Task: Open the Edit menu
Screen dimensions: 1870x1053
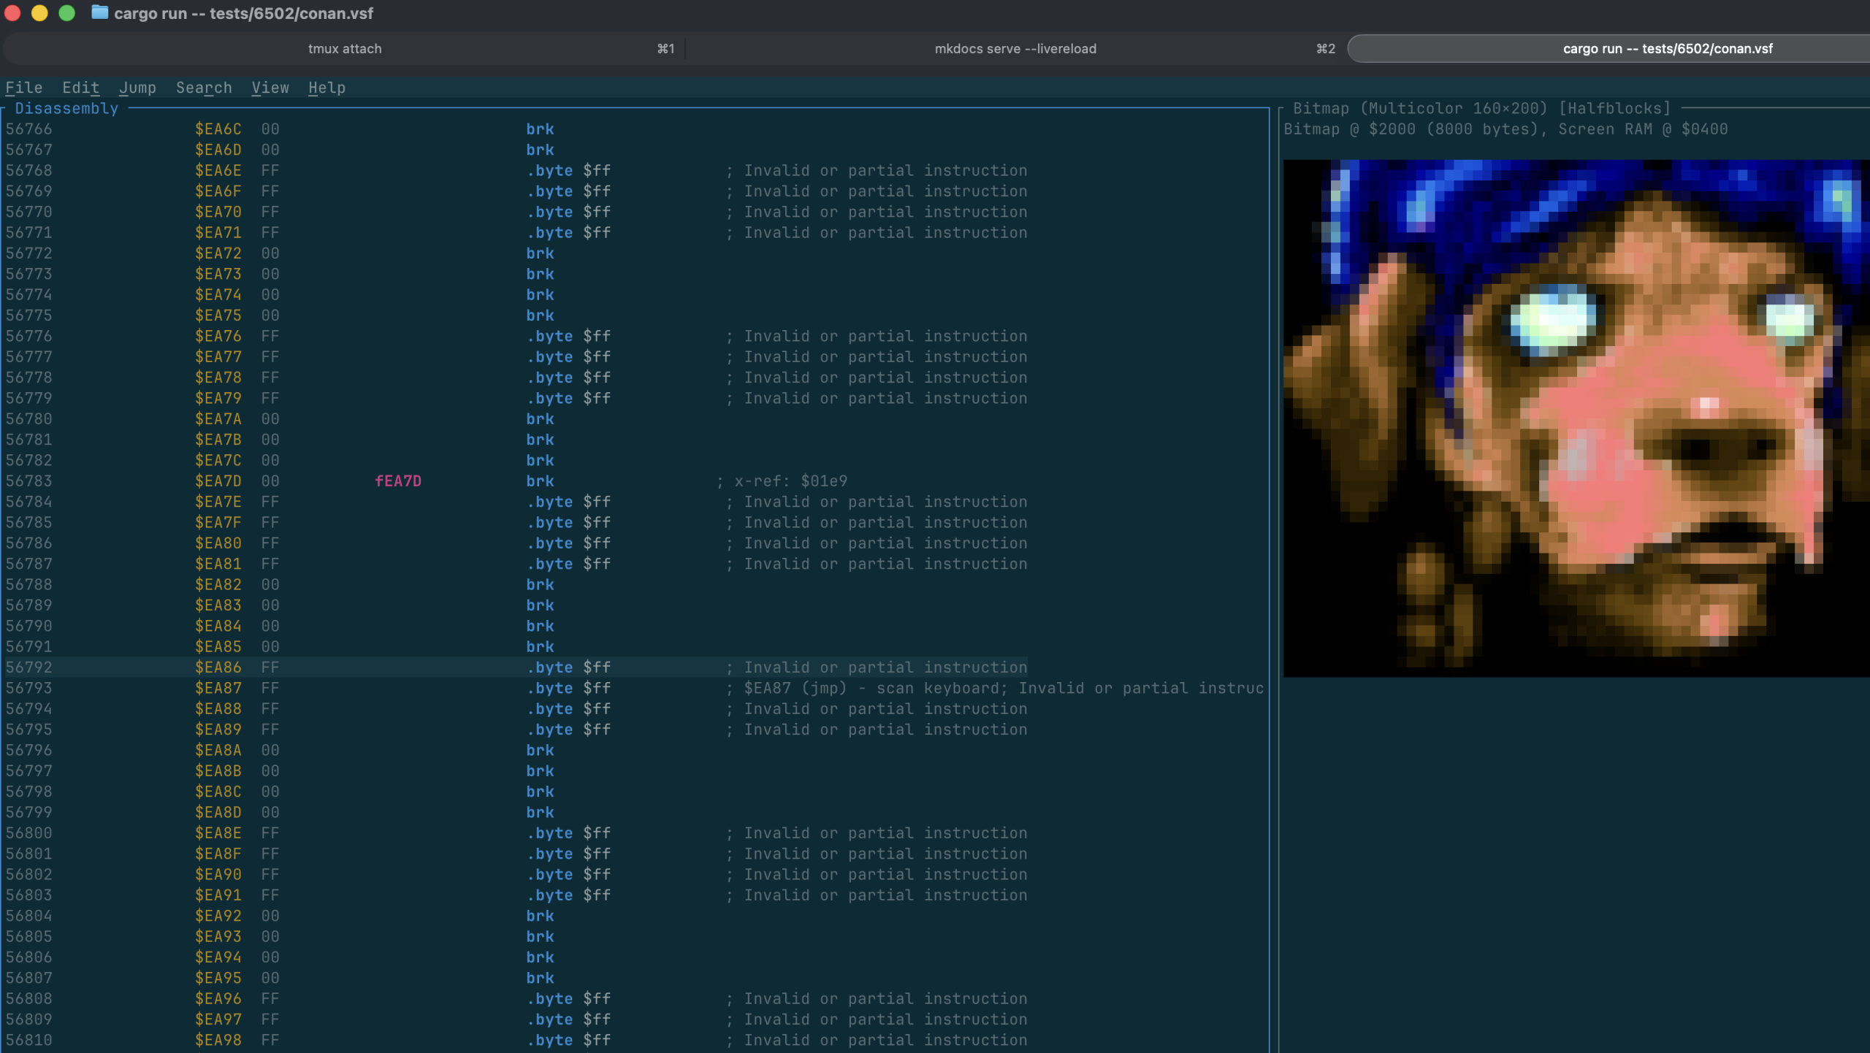Action: (x=80, y=88)
